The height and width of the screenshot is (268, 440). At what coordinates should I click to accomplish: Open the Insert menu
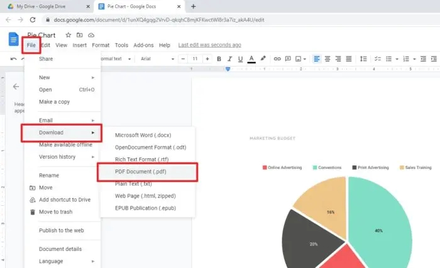coord(79,45)
